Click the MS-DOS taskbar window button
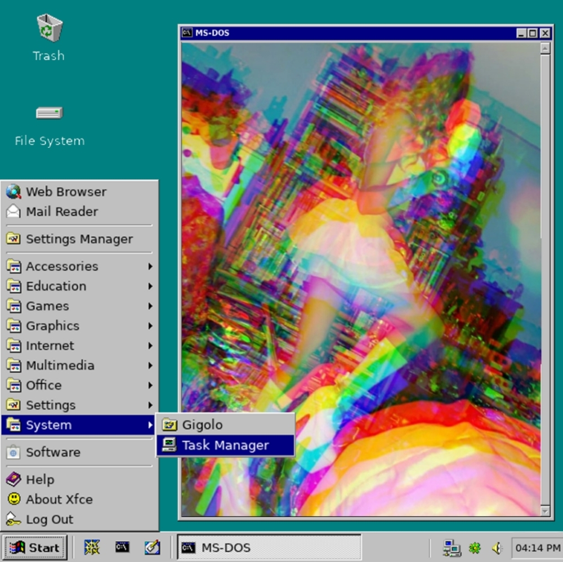 tap(269, 547)
